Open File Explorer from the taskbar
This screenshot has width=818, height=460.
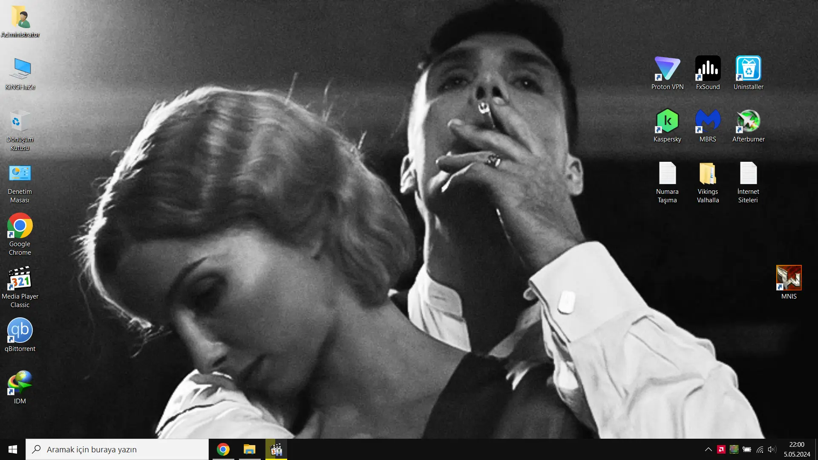[x=250, y=449]
